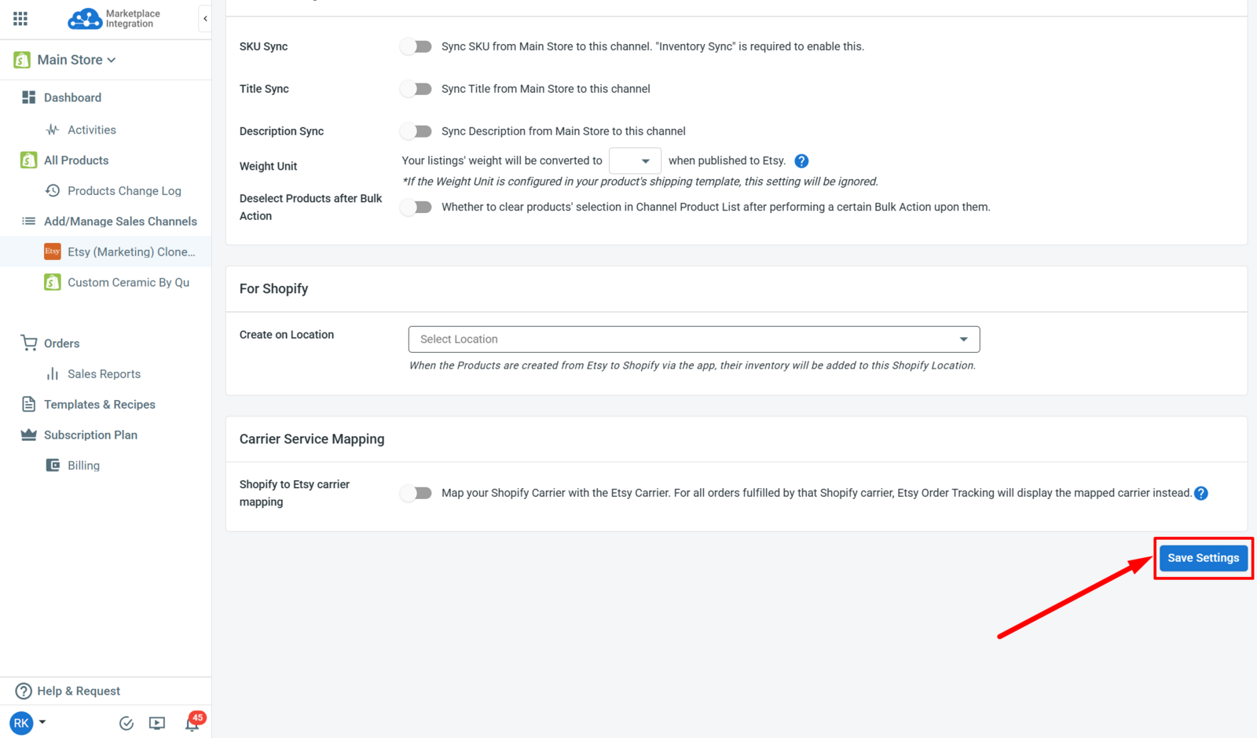Click the RK user avatar
This screenshot has width=1257, height=738.
[x=21, y=723]
